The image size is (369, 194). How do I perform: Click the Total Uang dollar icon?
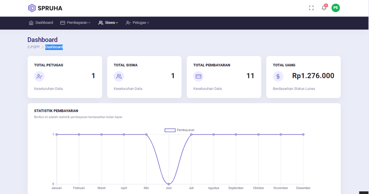tap(278, 76)
